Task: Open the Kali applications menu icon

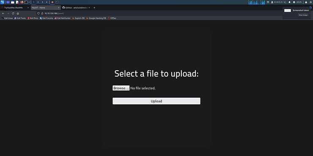Action: tap(2, 2)
